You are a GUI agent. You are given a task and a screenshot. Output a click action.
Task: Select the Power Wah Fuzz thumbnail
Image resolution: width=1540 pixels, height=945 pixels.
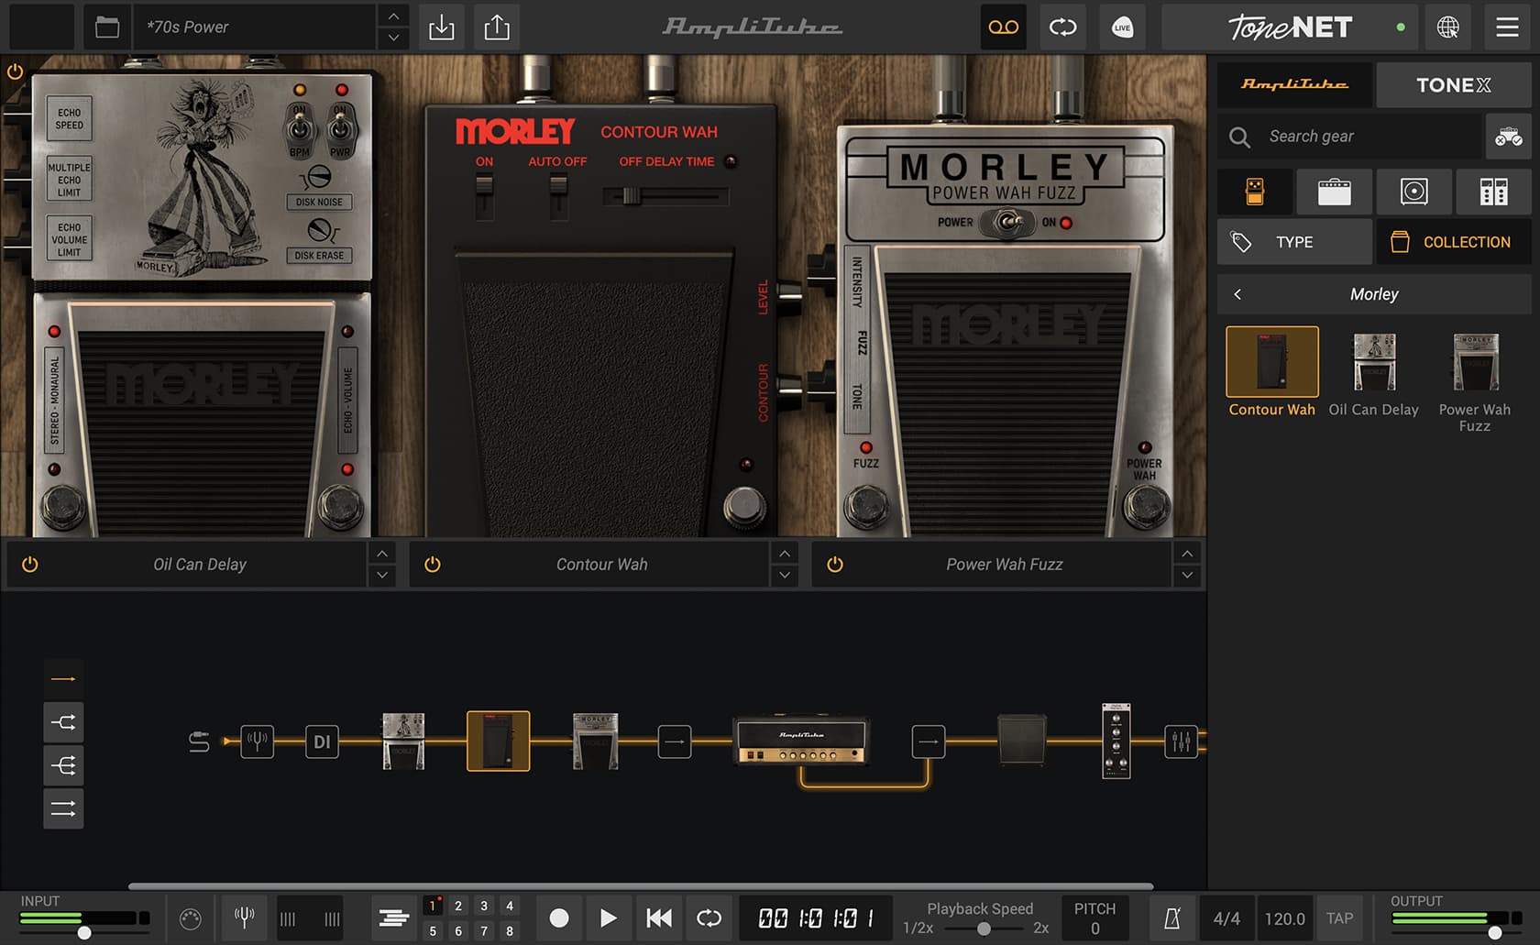pos(1474,362)
